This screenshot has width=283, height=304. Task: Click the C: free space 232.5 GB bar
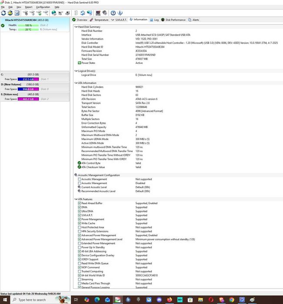(28, 79)
